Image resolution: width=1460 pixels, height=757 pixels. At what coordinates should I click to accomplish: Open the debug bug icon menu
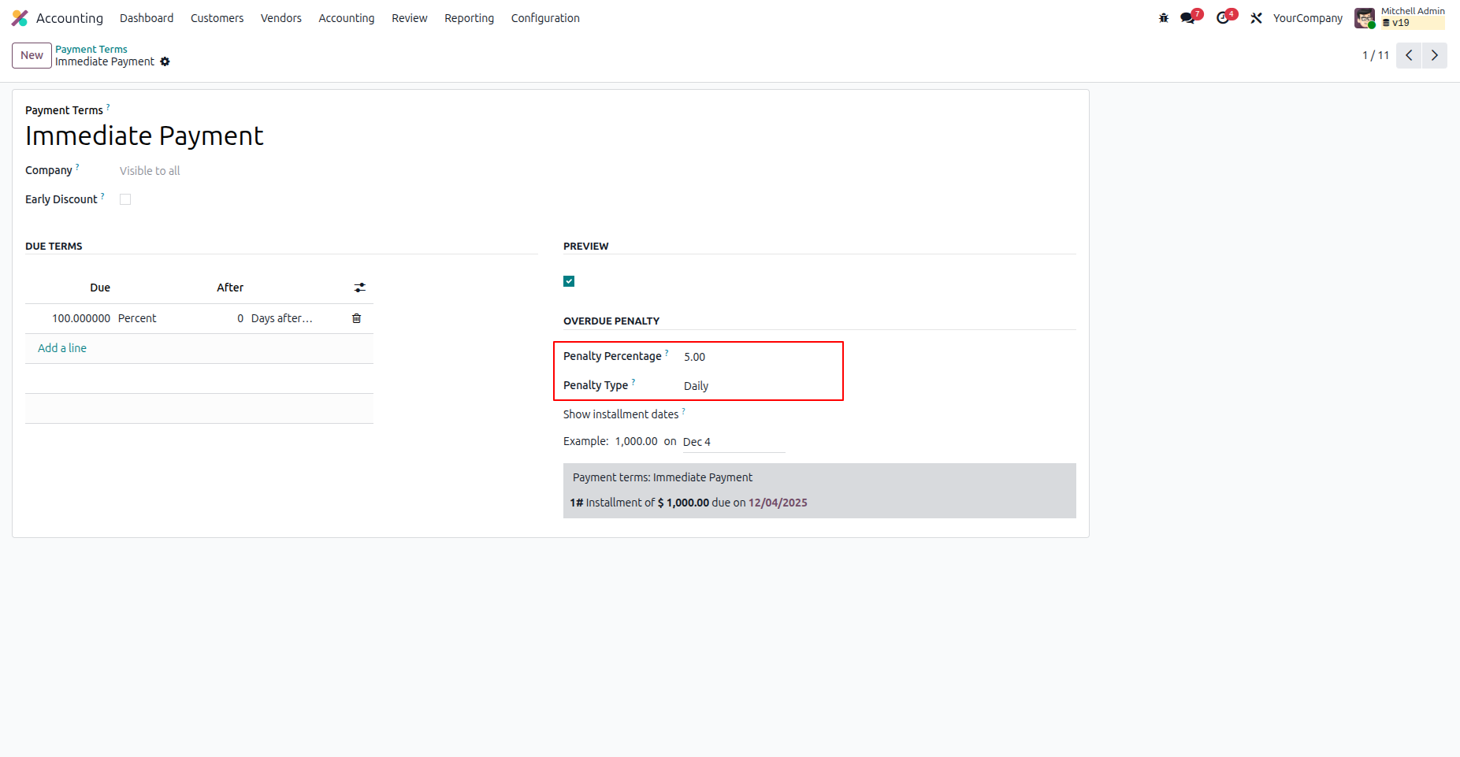(1164, 18)
